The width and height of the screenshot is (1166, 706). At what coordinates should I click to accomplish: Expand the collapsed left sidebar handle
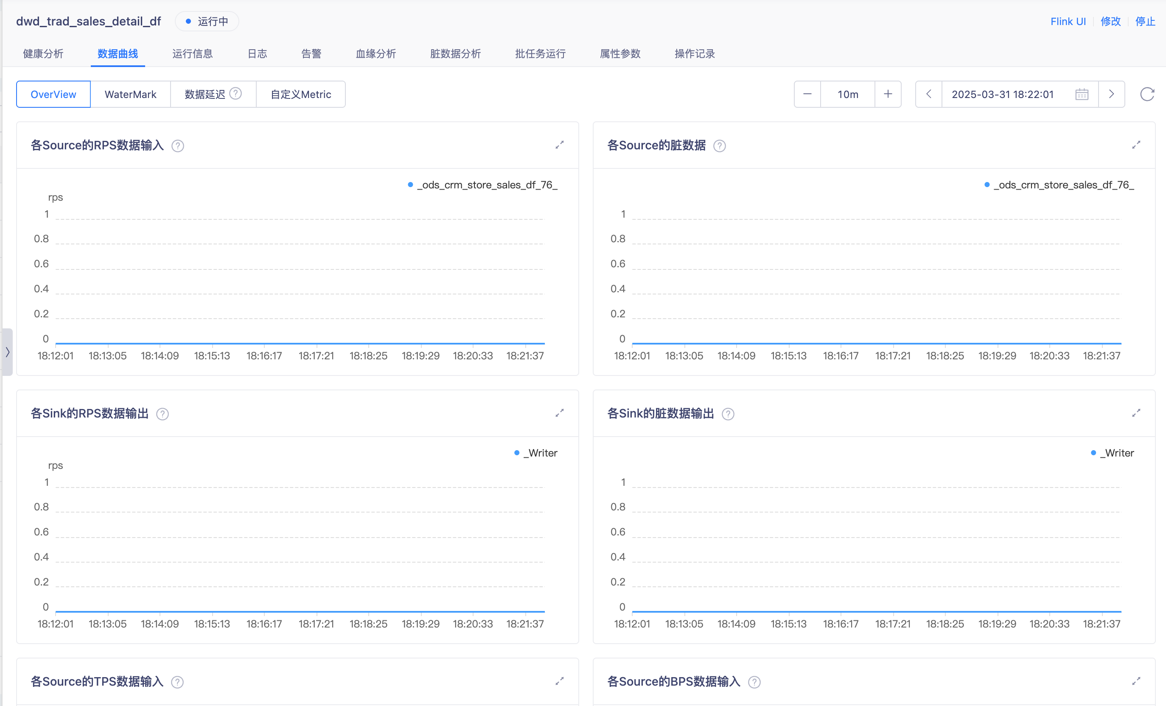[x=7, y=352]
